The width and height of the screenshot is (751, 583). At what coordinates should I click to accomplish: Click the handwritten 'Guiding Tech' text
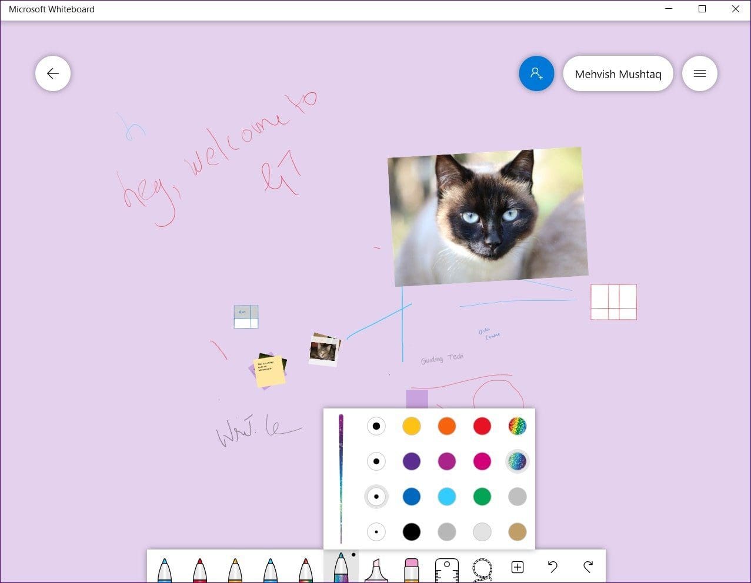click(442, 358)
